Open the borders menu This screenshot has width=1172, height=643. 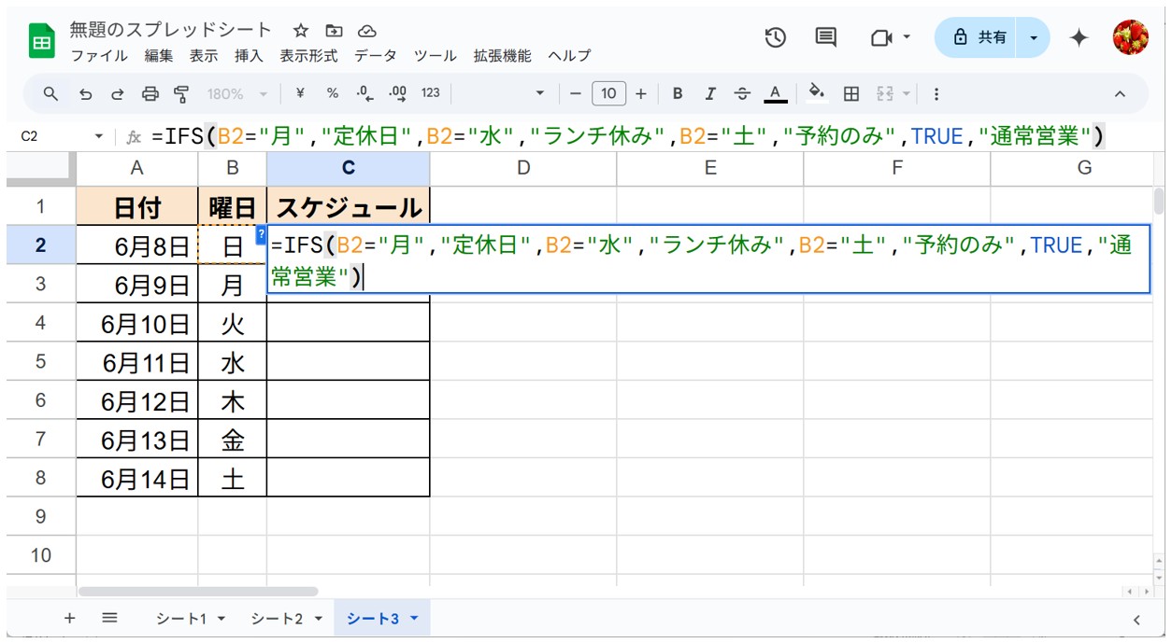[x=851, y=93]
